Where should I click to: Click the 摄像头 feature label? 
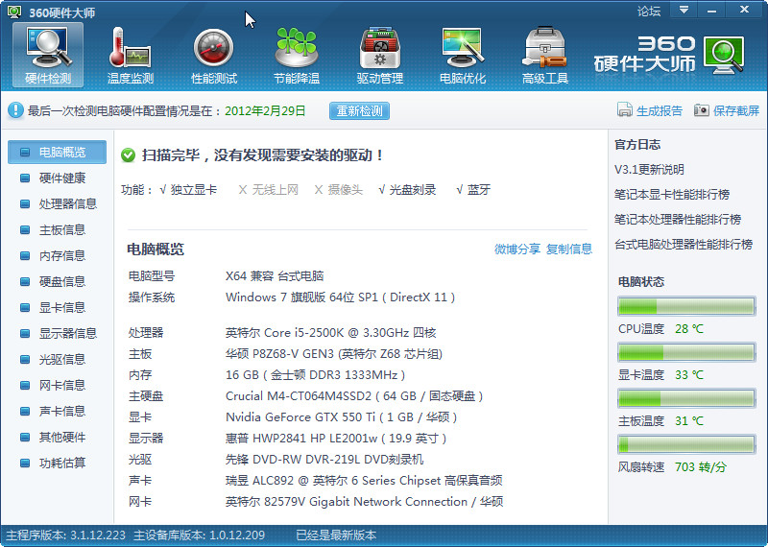(346, 190)
